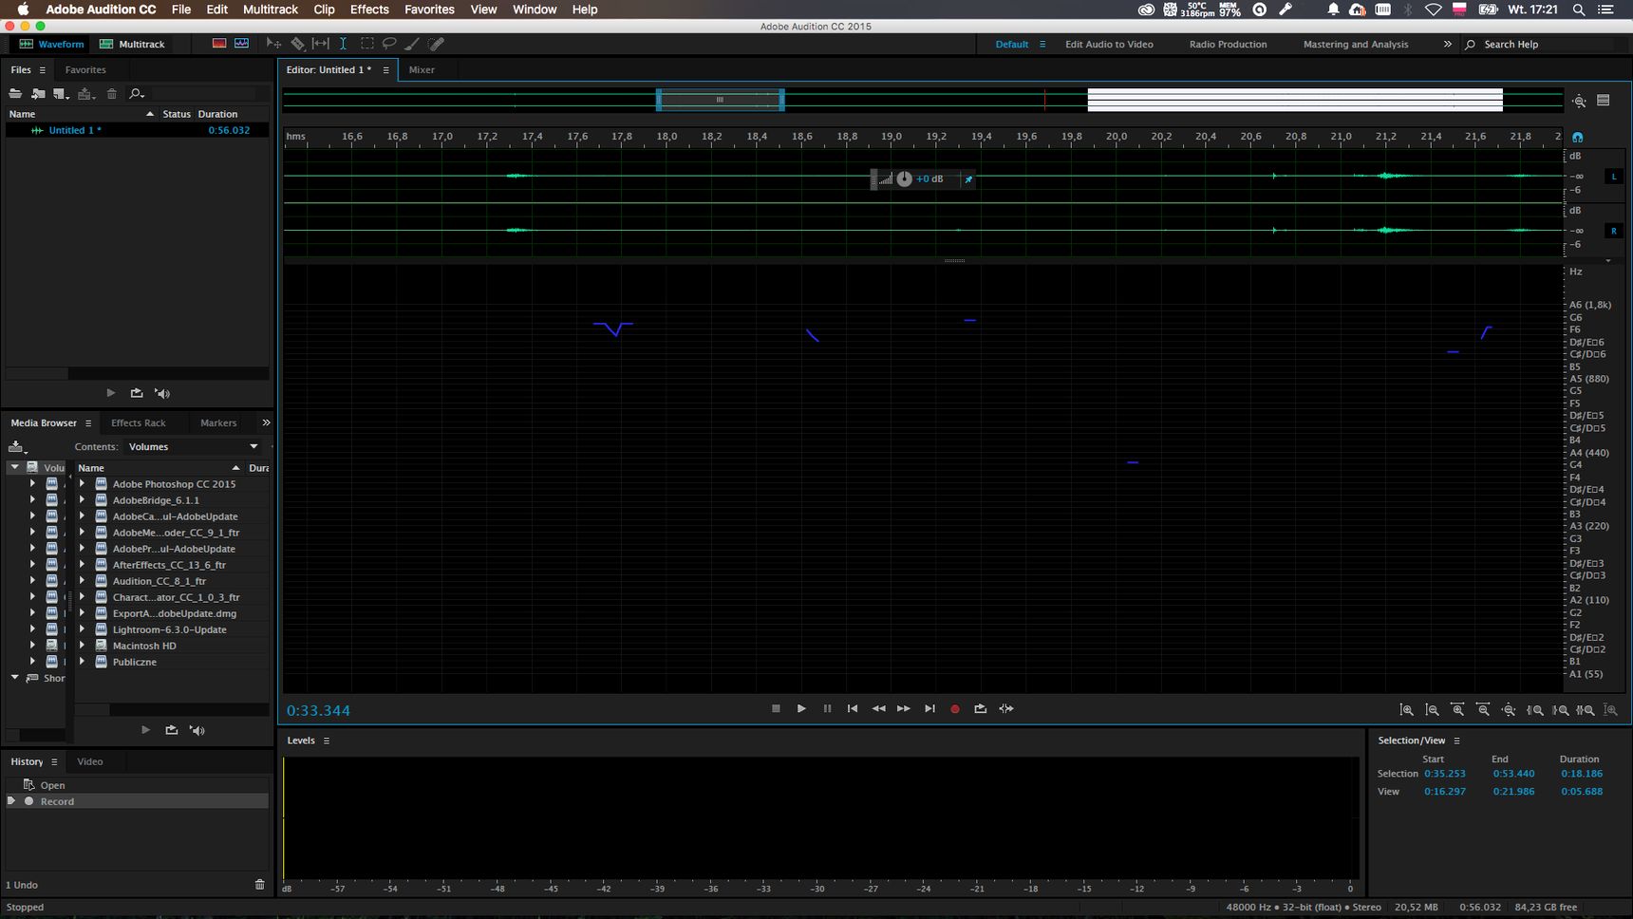Viewport: 1633px width, 919px height.
Task: Adjust the HUD volume knob +0 dB
Action: (904, 178)
